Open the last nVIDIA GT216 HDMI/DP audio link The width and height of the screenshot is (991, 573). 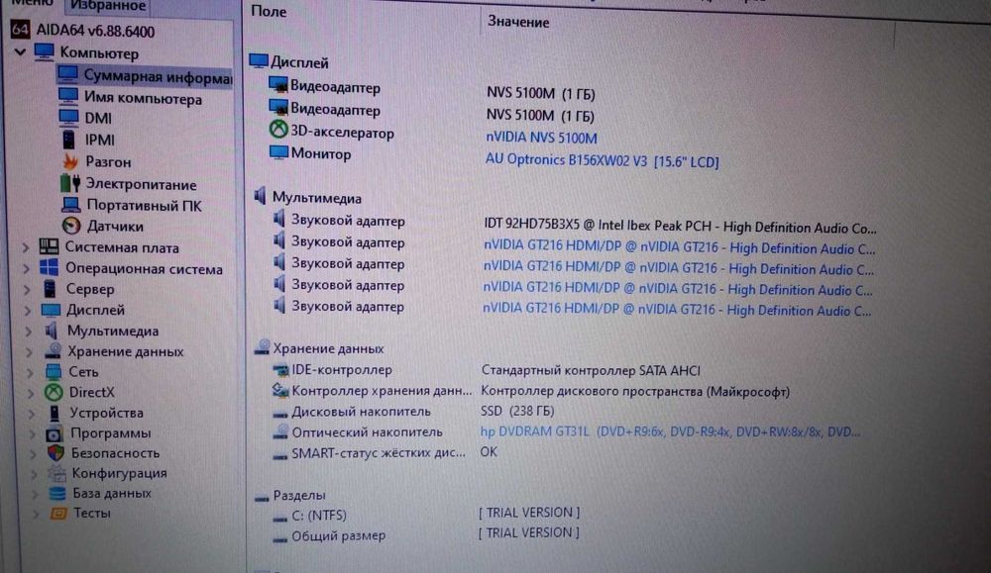[677, 310]
